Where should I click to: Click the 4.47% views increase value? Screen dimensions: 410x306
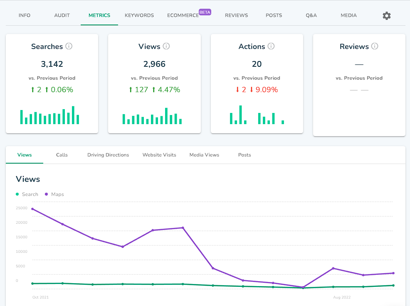169,90
